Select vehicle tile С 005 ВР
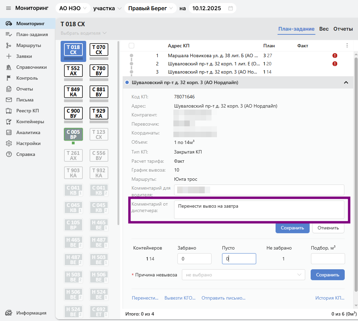This screenshot has width=358, height=321. (x=73, y=134)
